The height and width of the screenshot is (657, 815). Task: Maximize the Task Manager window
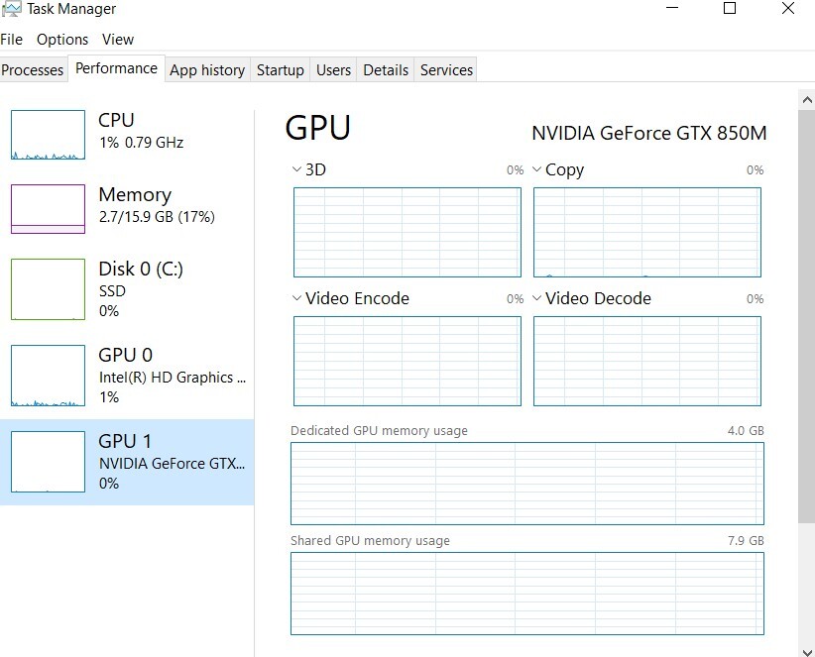point(730,8)
